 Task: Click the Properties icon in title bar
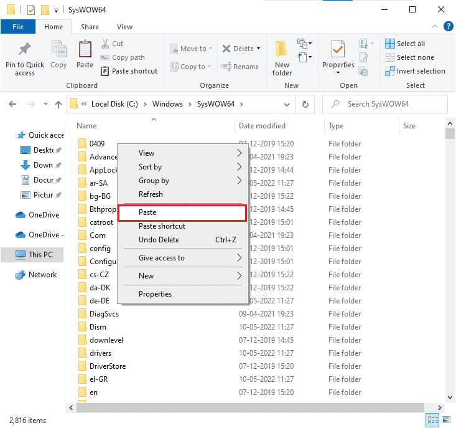[x=31, y=10]
